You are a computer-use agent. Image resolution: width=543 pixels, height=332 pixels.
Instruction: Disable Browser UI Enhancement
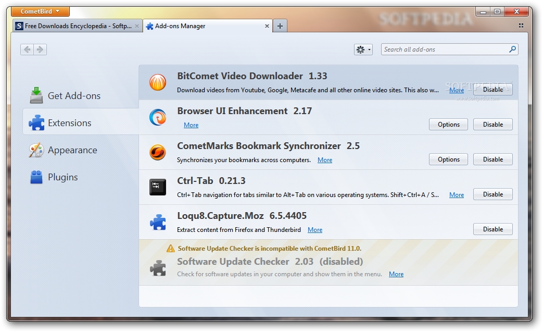tap(493, 125)
